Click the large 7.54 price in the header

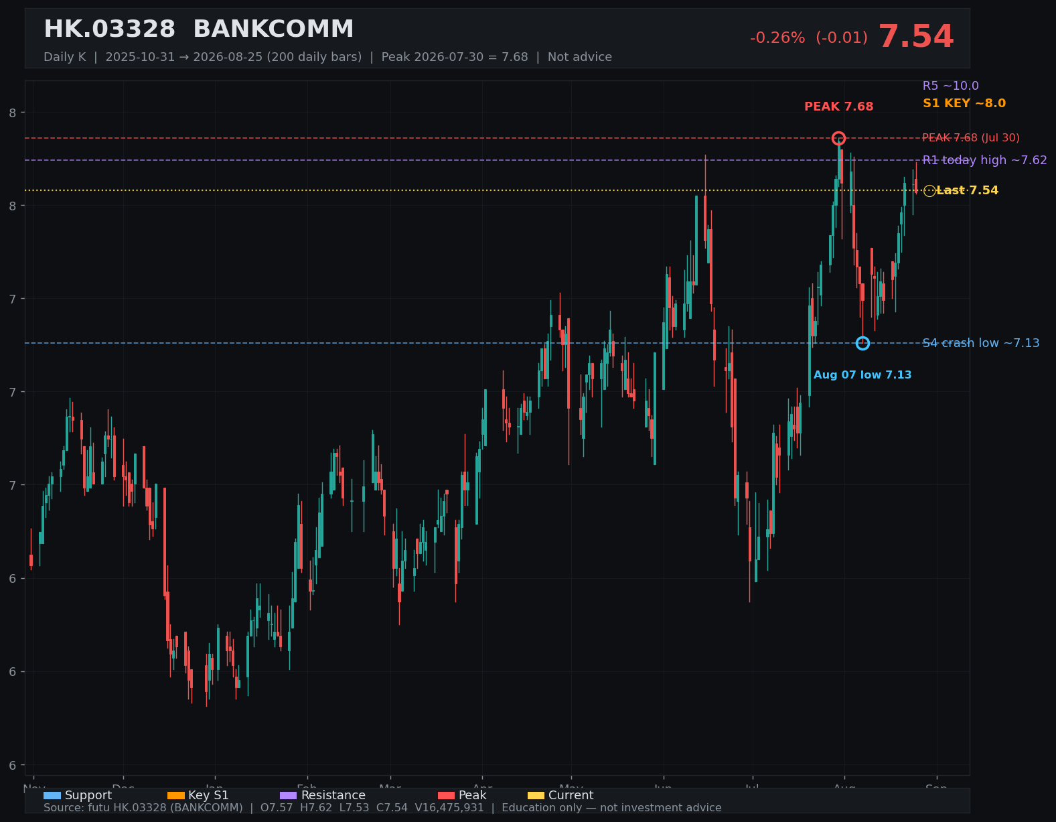point(915,37)
